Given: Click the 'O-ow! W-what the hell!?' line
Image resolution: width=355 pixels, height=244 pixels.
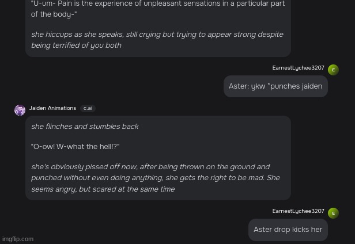Looking at the screenshot, I should pos(75,147).
